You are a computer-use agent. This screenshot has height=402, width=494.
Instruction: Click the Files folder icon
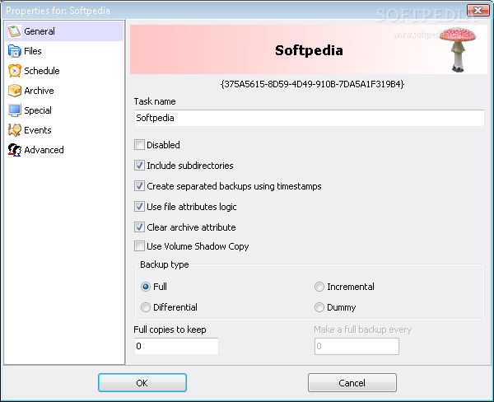[x=15, y=51]
